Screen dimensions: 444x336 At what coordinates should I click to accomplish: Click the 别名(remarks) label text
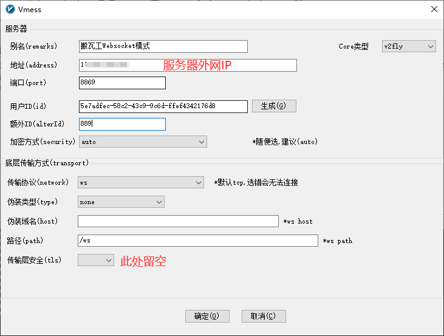33,46
